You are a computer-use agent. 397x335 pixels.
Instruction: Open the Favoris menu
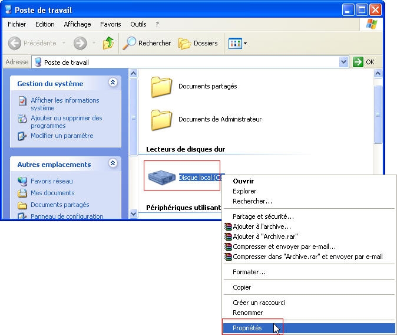pos(110,24)
